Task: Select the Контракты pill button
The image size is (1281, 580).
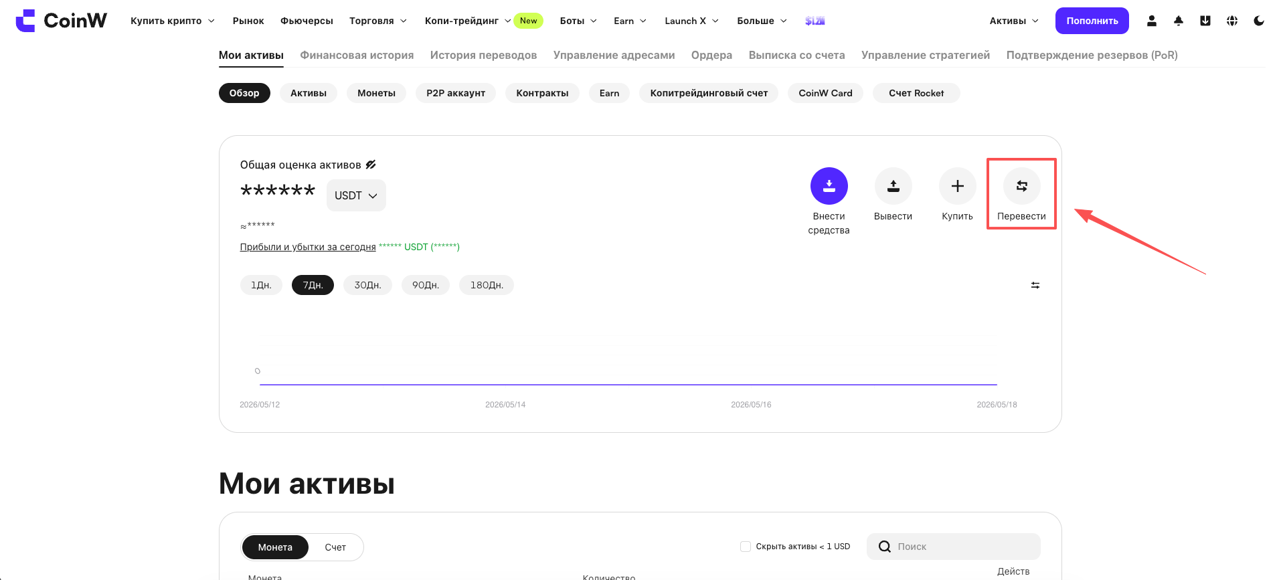Action: click(542, 93)
